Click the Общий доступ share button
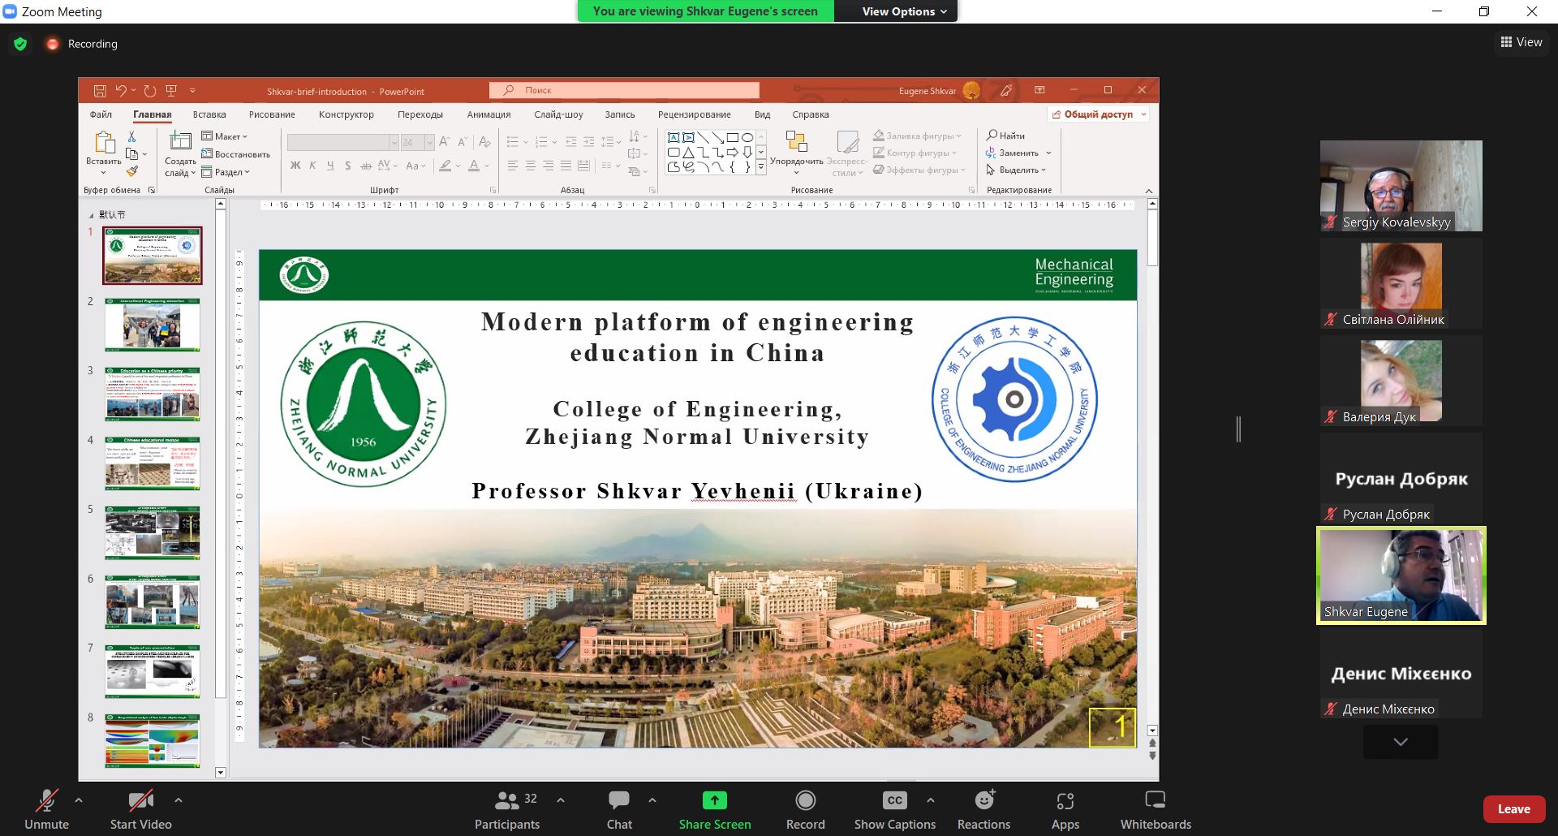Screen dimensions: 1558x836 1099,114
